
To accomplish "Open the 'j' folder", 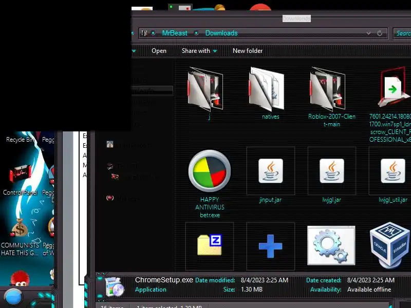I will (x=205, y=89).
